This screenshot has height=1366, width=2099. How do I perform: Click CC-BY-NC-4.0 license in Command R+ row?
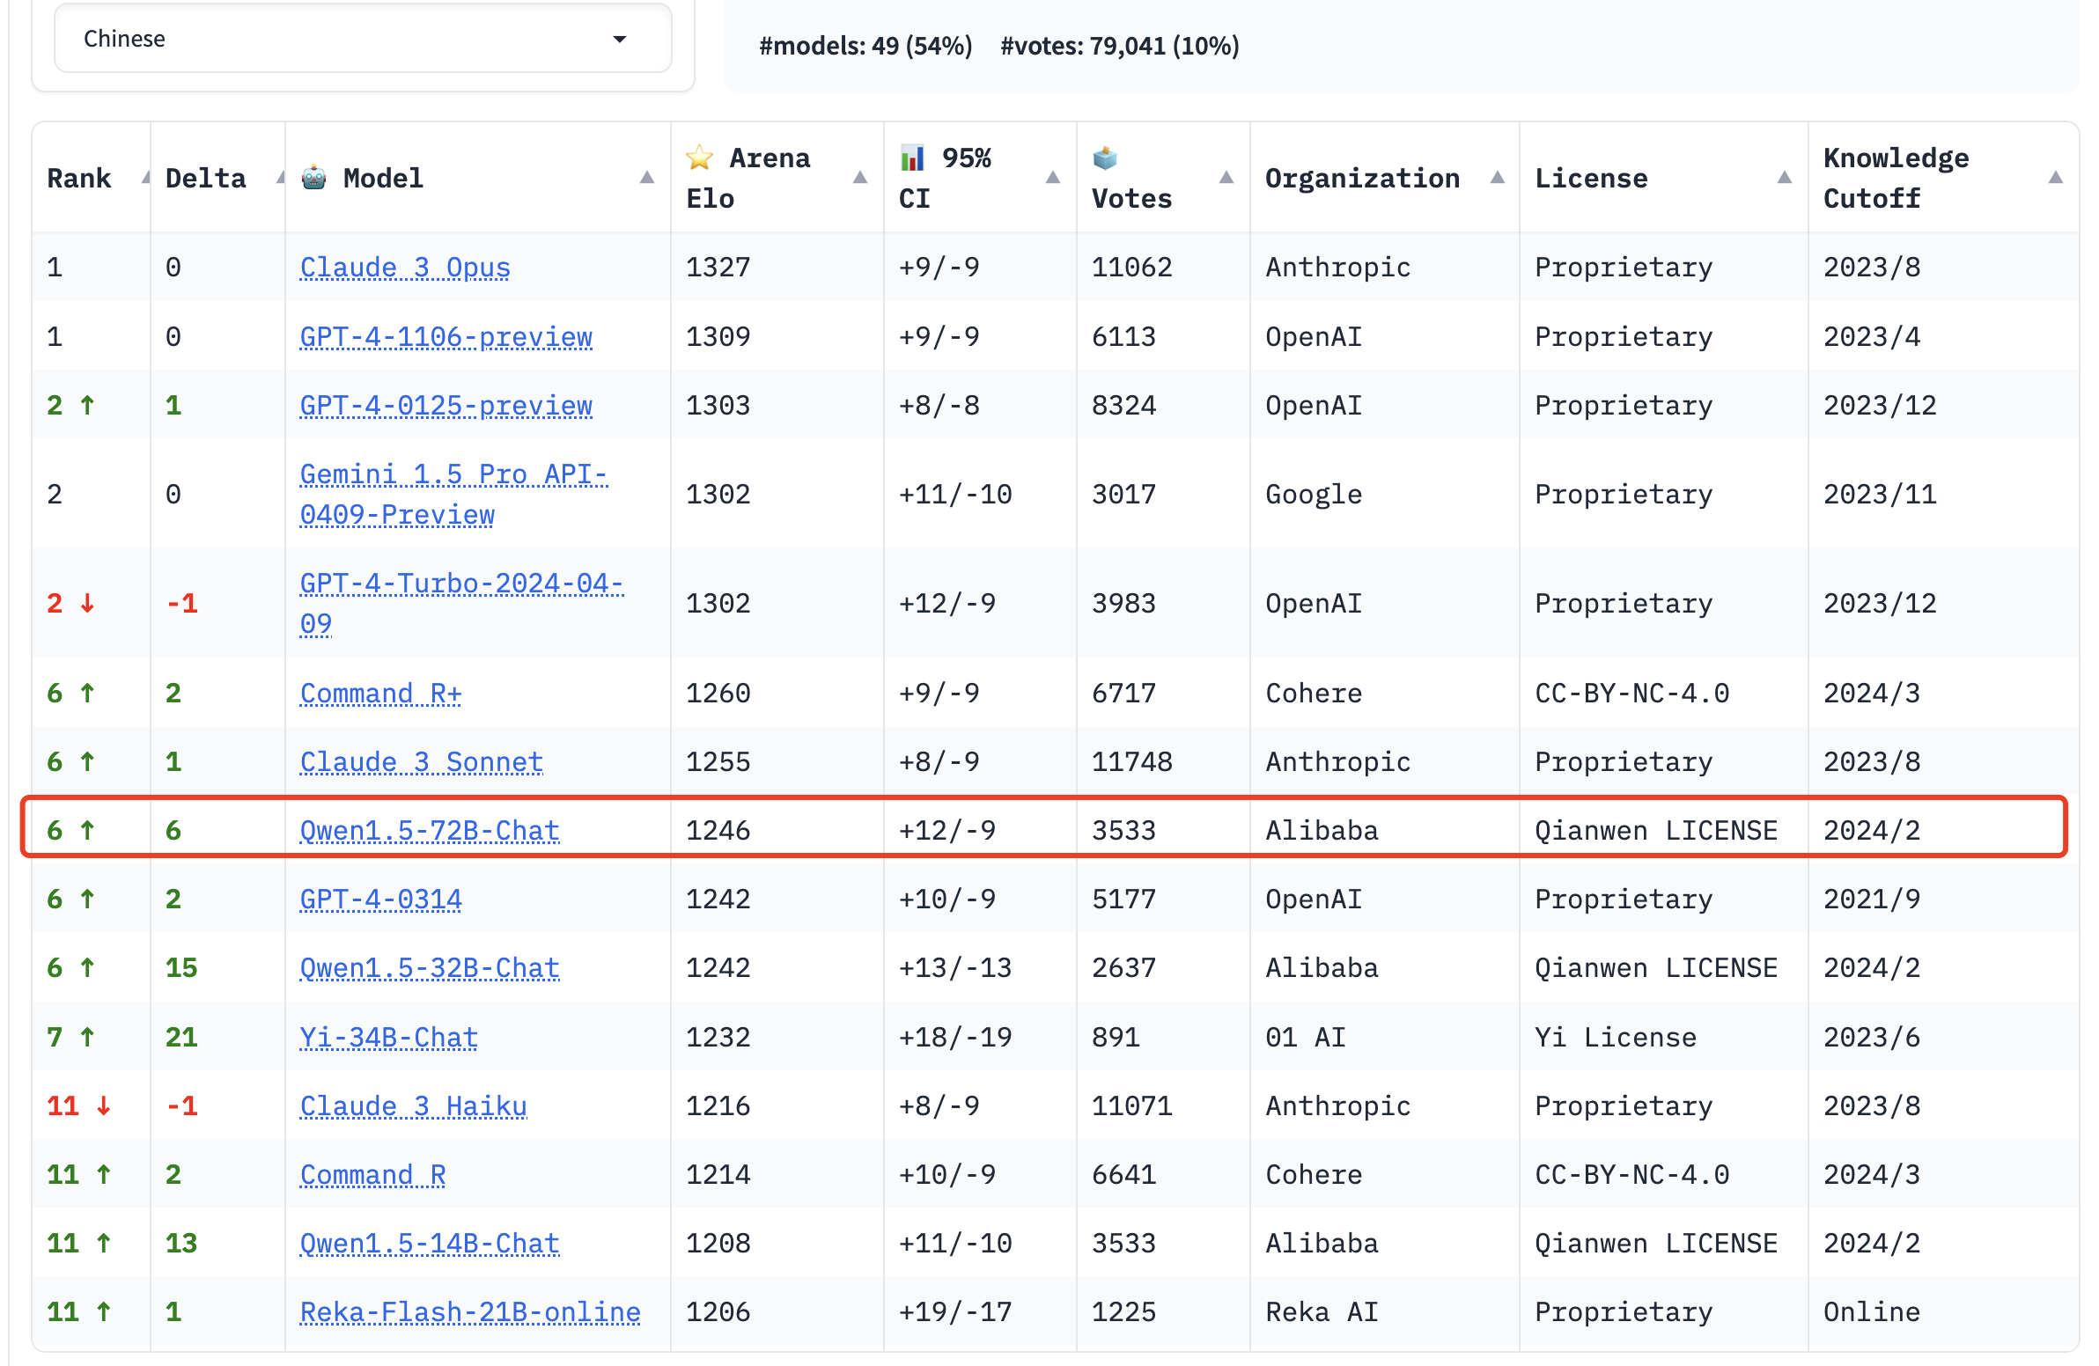point(1631,694)
